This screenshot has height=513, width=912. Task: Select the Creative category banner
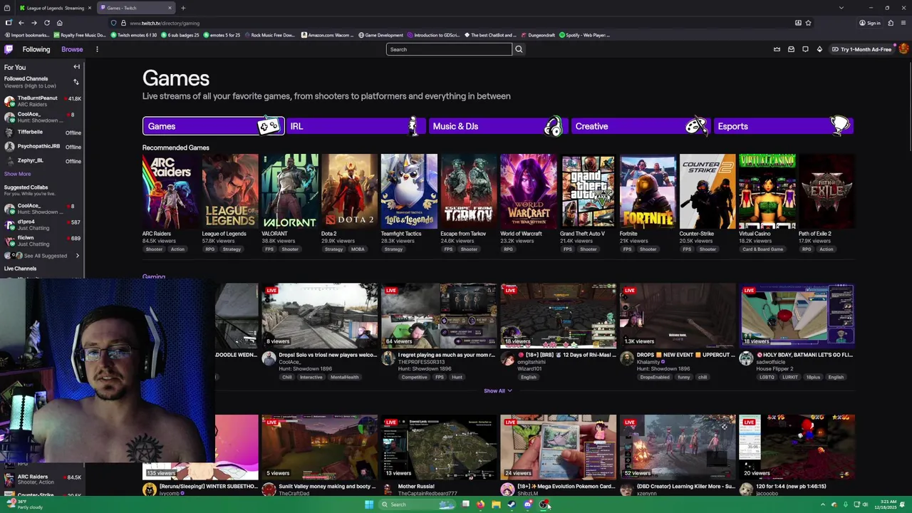640,126
